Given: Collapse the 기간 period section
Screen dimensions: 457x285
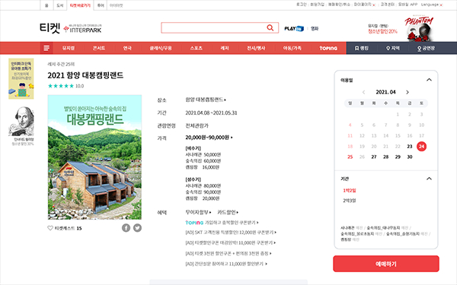Looking at the screenshot, I should [429, 179].
